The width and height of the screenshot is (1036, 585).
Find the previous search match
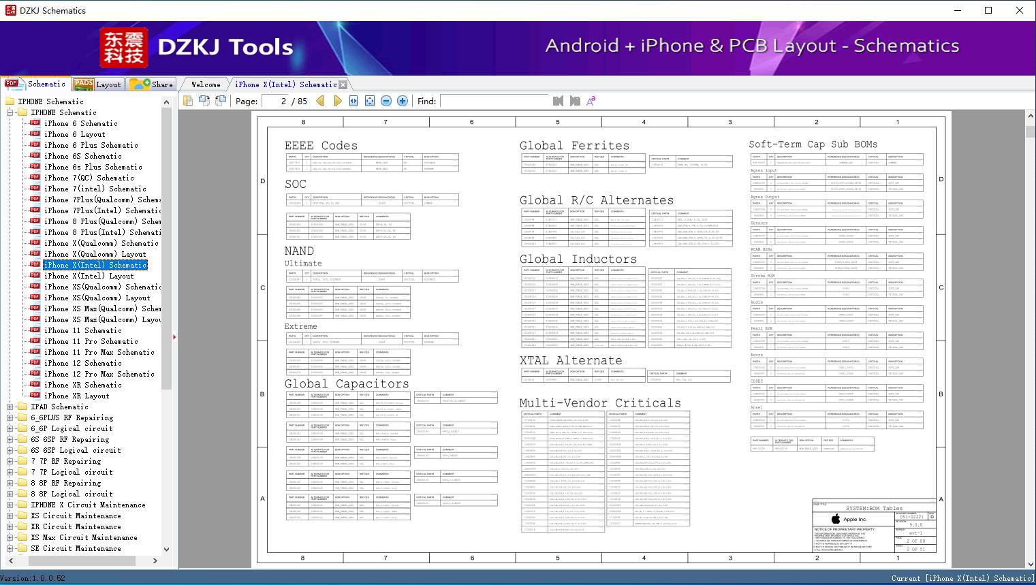pos(558,101)
